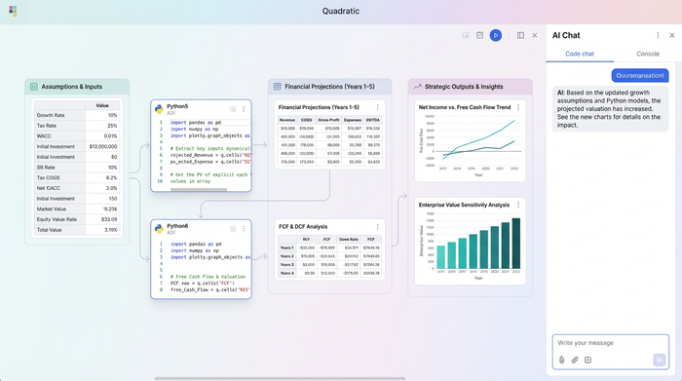Click the paperclip attach icon

(x=575, y=360)
